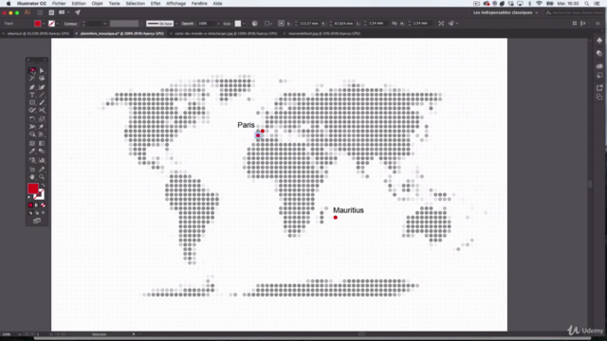Select the Curvature tool
Image resolution: width=607 pixels, height=341 pixels.
(42, 87)
